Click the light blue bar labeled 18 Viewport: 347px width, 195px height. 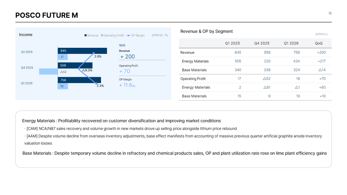point(63,86)
